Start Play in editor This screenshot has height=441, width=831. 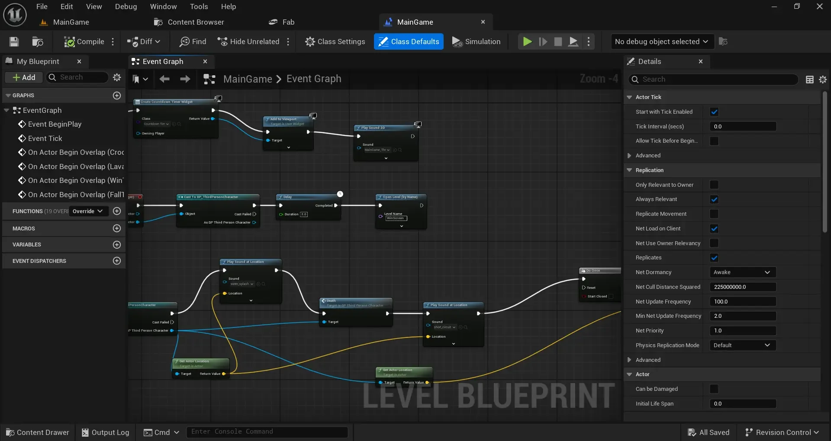click(527, 42)
